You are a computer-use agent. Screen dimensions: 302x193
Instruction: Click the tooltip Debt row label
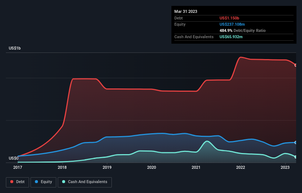point(178,18)
